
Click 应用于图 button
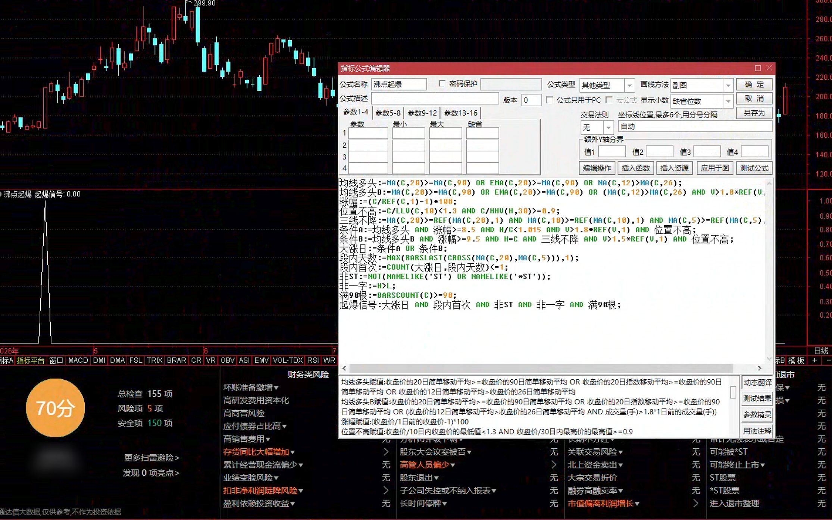714,168
